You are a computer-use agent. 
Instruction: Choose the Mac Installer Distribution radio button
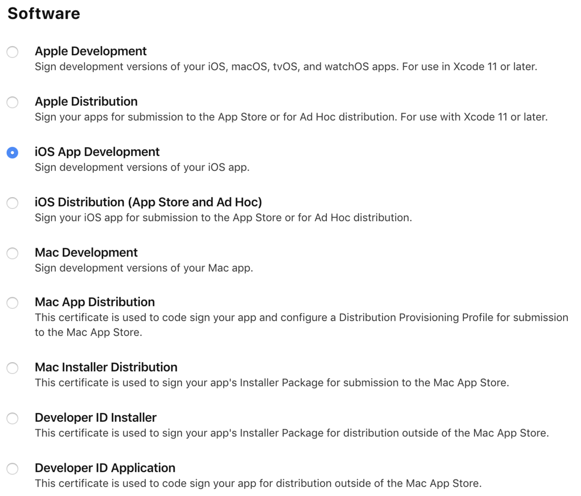(x=13, y=368)
